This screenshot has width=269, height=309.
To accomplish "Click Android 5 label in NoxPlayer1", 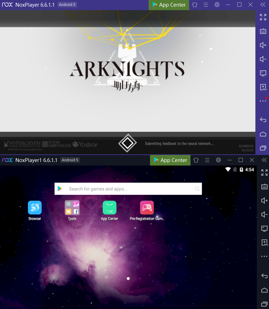I will [70, 160].
